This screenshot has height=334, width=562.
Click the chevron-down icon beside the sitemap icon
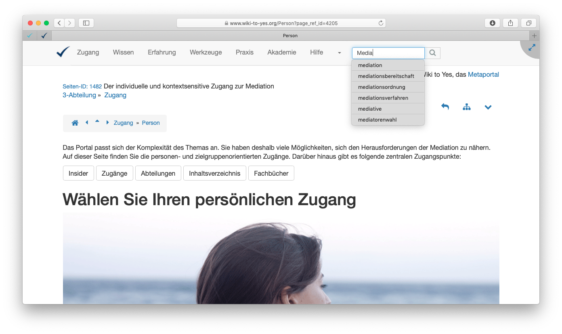(488, 107)
